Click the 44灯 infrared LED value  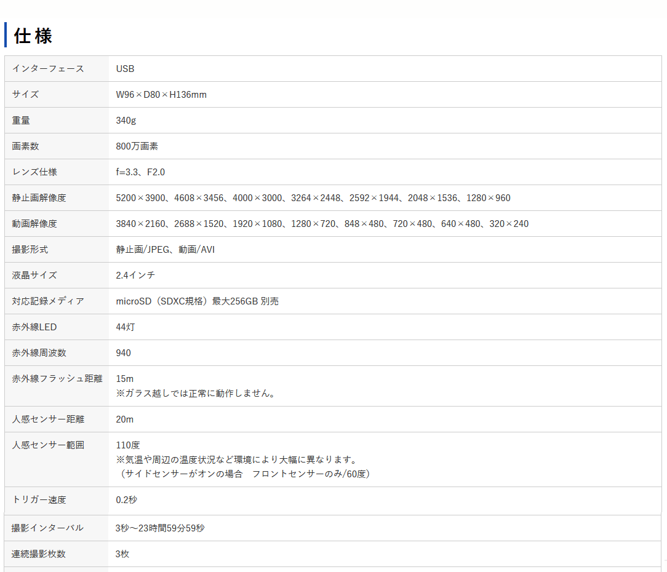(x=125, y=327)
